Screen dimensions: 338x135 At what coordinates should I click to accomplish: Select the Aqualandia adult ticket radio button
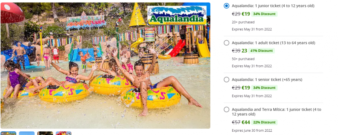tap(226, 43)
